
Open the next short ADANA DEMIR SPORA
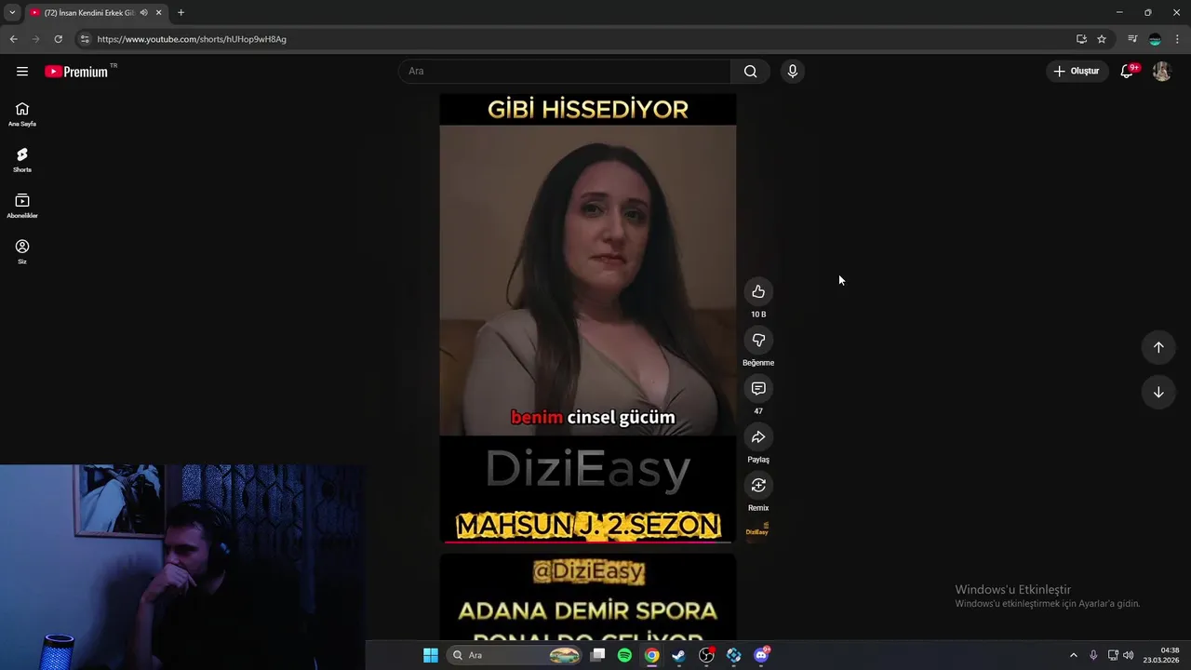pos(588,598)
